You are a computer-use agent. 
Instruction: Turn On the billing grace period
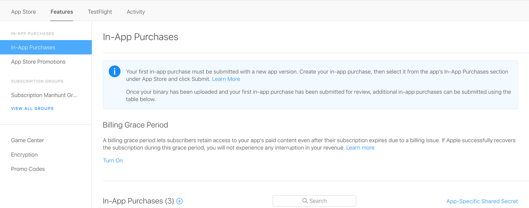coord(113,161)
